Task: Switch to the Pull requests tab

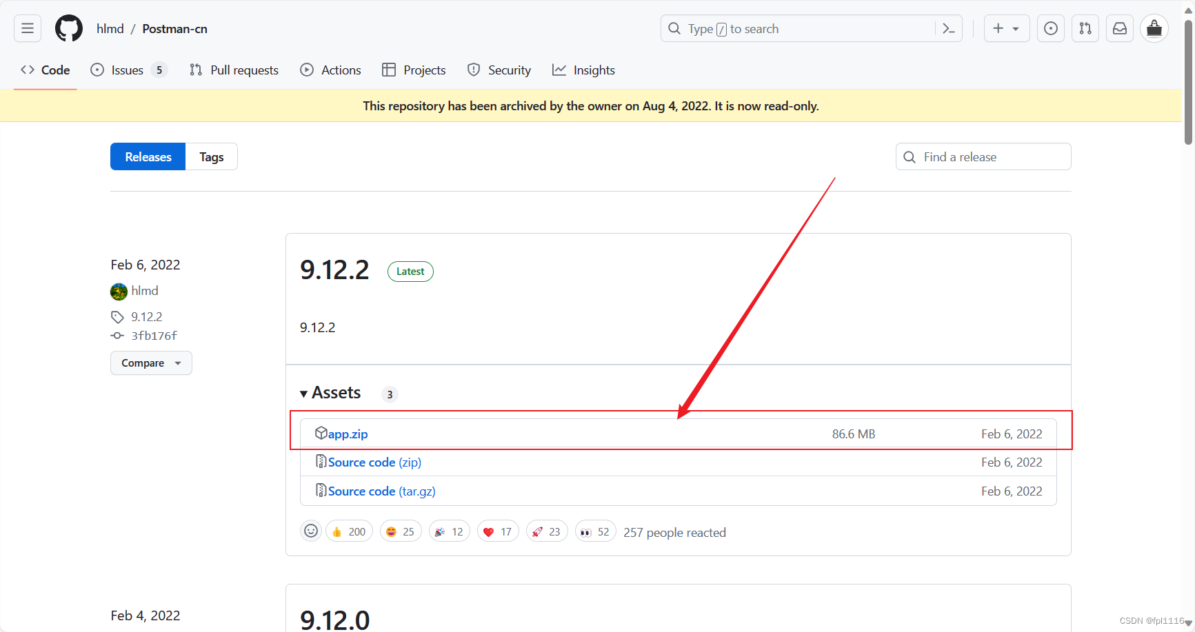Action: pos(234,70)
